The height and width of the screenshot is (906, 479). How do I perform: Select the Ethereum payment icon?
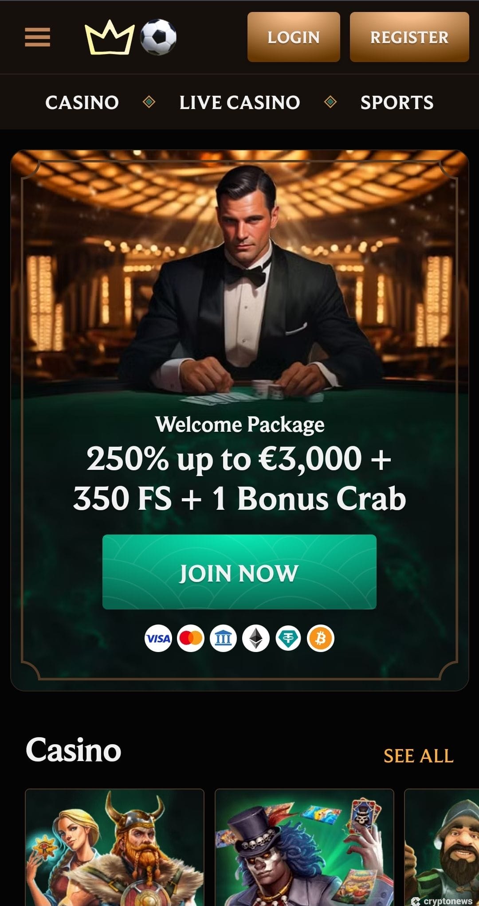255,638
